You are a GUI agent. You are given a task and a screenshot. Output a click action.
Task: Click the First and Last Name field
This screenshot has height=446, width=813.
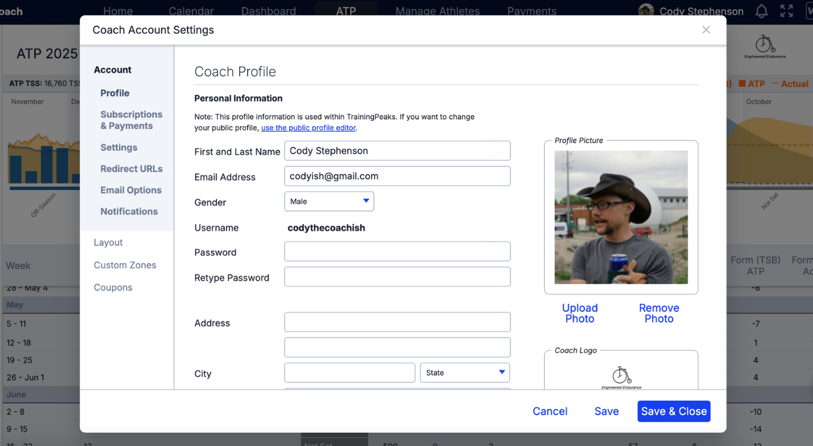[397, 151]
